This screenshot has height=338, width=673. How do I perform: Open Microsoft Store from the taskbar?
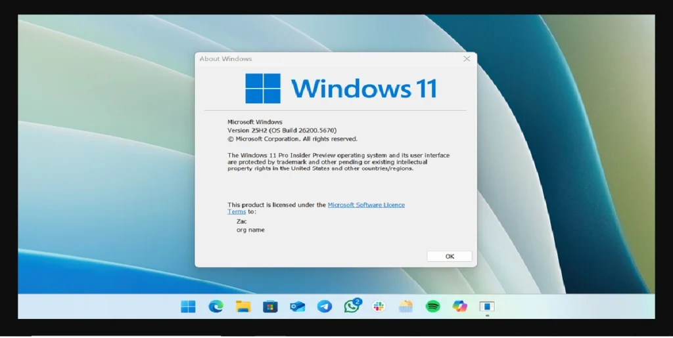270,306
